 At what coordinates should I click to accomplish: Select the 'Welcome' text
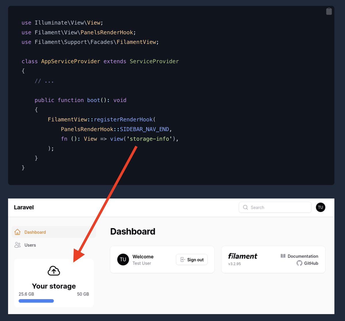[143, 257]
